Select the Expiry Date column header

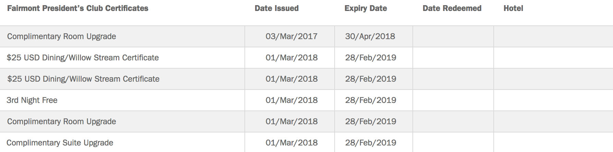pos(365,8)
